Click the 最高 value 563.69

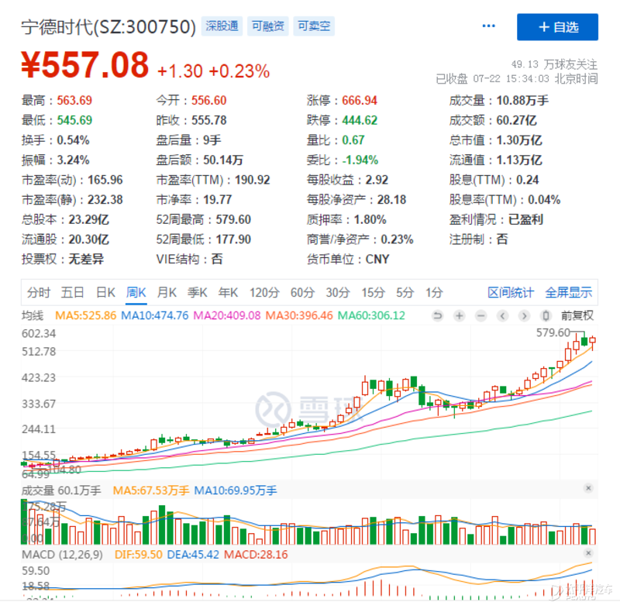pos(74,101)
